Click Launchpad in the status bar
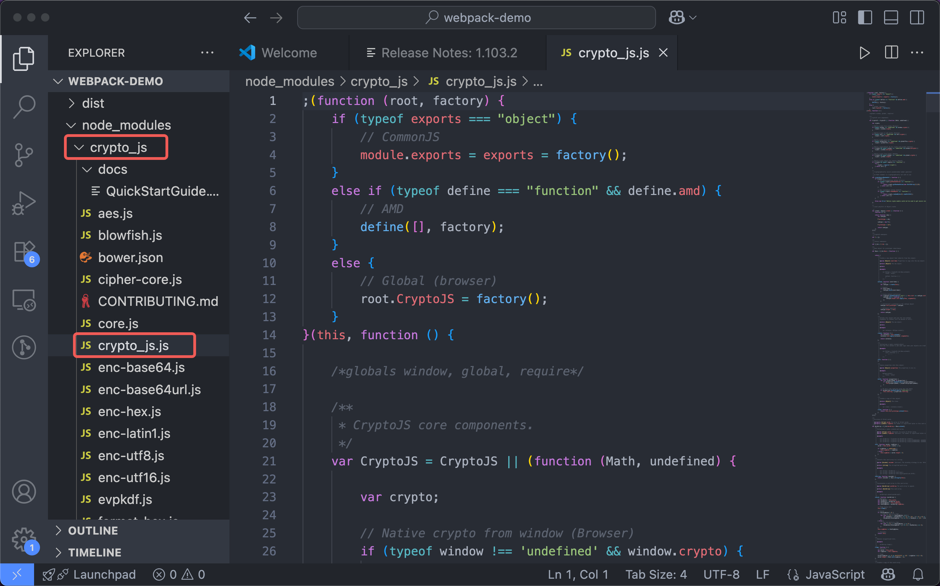Image resolution: width=940 pixels, height=586 pixels. pyautogui.click(x=104, y=575)
